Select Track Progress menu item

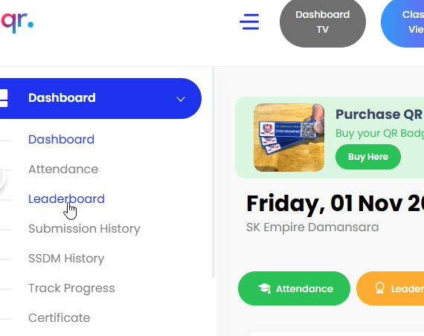(x=71, y=288)
